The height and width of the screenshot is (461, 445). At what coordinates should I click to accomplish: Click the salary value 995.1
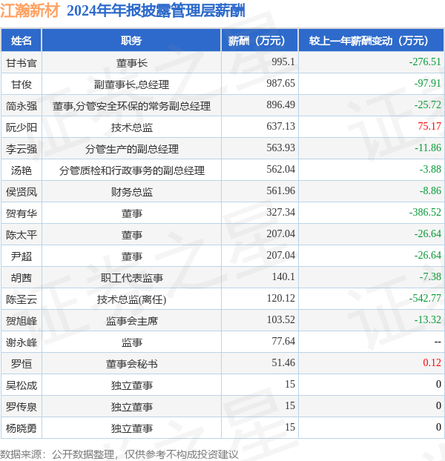283,62
